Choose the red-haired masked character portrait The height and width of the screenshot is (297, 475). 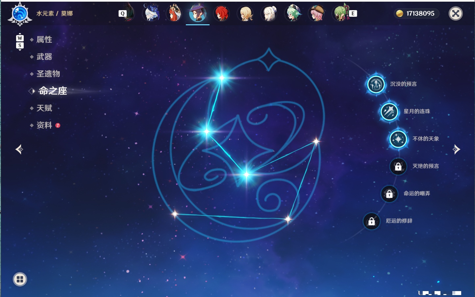click(x=174, y=13)
